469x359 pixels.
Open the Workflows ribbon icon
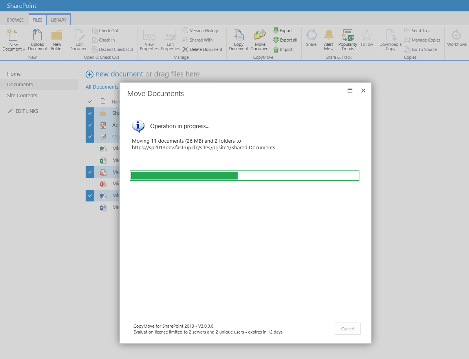pyautogui.click(x=456, y=35)
